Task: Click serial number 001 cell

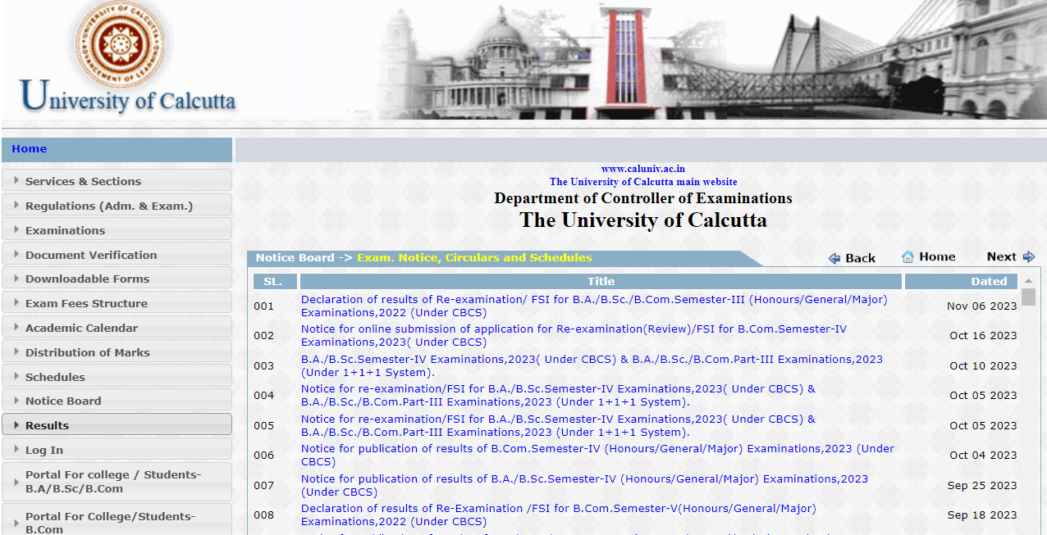Action: point(263,306)
